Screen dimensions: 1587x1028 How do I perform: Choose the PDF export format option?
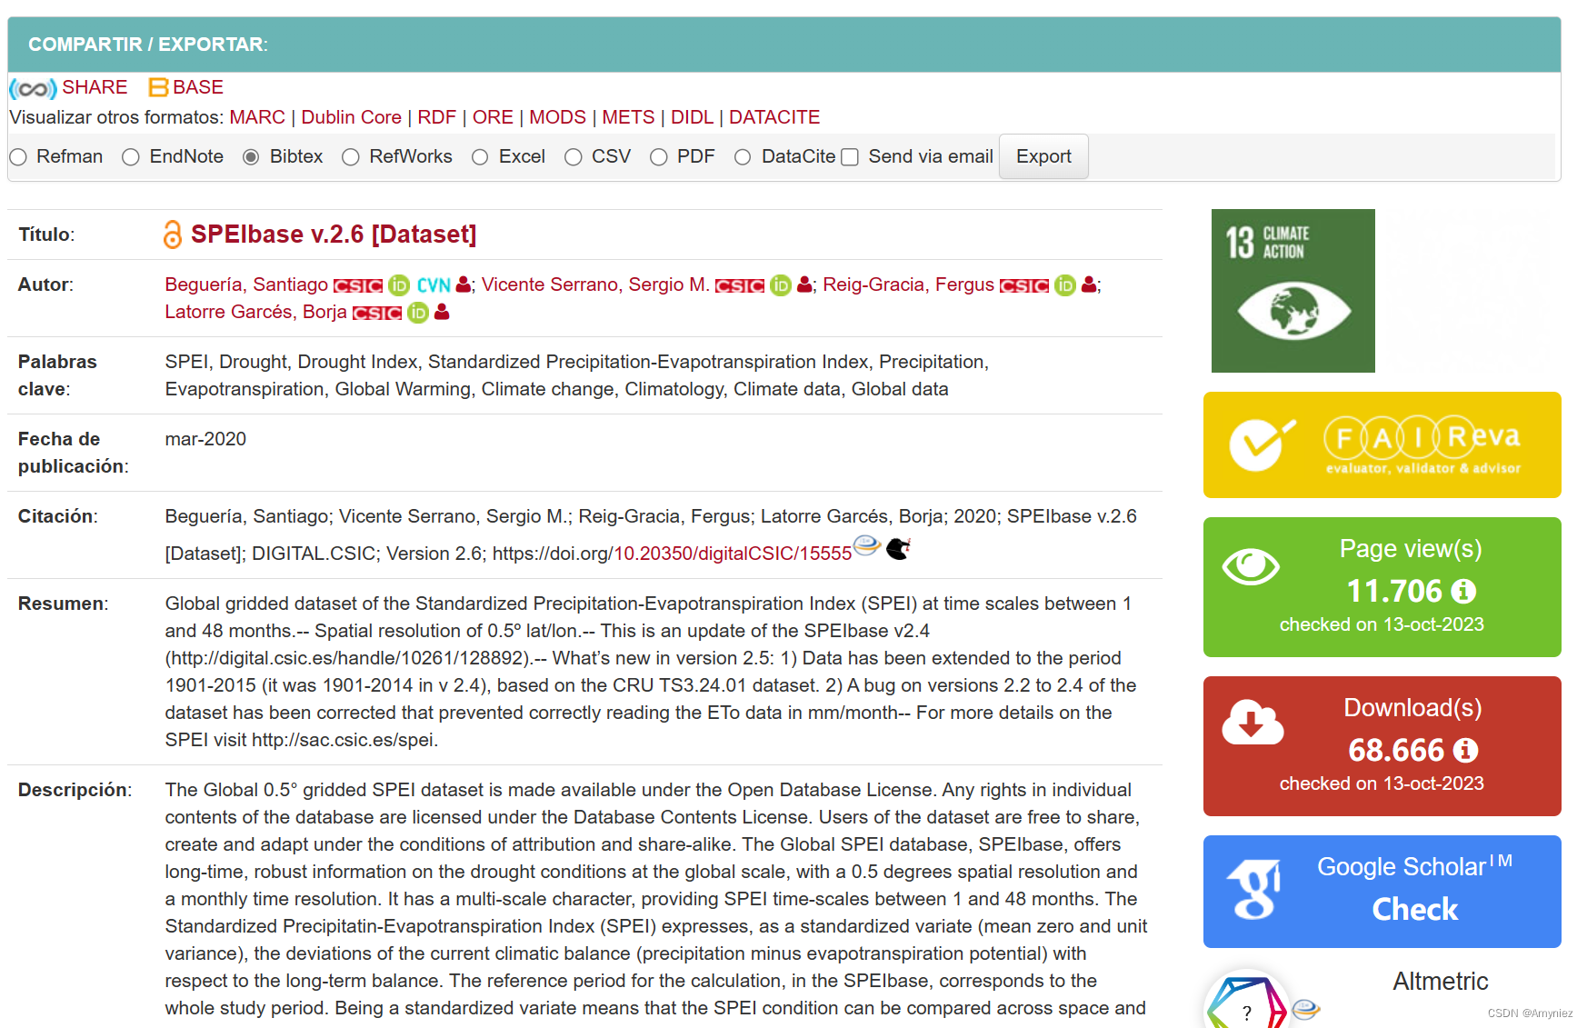point(658,156)
